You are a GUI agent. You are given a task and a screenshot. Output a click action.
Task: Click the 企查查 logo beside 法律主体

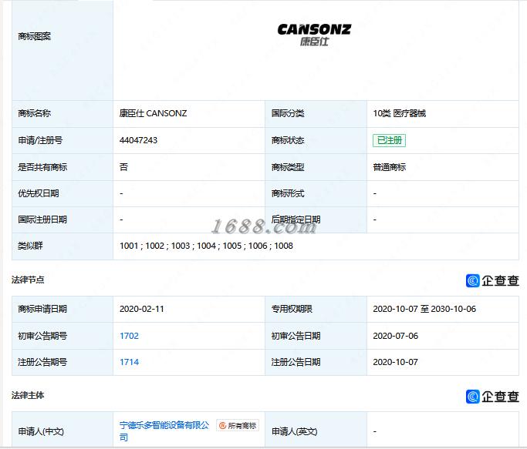point(492,397)
